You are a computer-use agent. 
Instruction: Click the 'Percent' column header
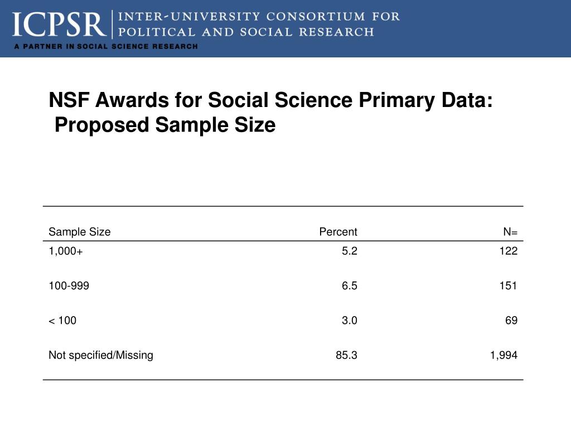pyautogui.click(x=338, y=232)
